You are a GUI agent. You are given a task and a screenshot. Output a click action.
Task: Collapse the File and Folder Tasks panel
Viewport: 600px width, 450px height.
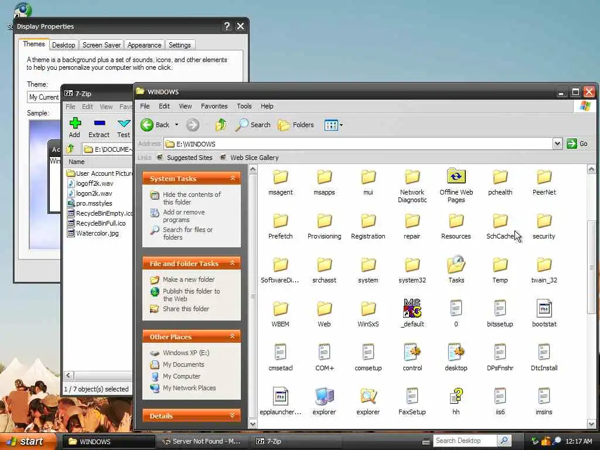click(x=232, y=263)
